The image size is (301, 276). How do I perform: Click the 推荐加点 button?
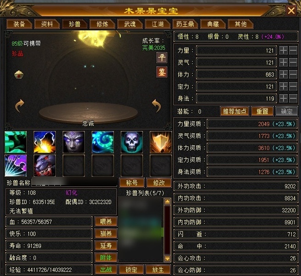[x=234, y=111]
